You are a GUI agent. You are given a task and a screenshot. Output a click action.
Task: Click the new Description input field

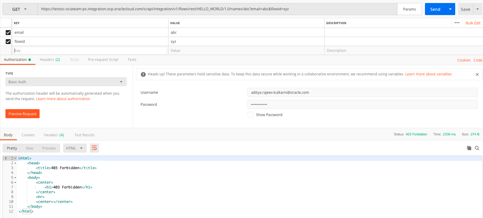(404, 51)
